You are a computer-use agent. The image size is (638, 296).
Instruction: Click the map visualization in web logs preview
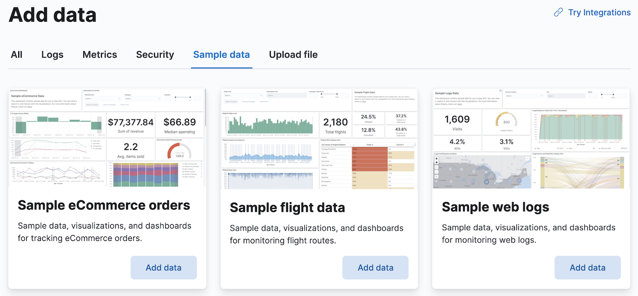pyautogui.click(x=481, y=171)
